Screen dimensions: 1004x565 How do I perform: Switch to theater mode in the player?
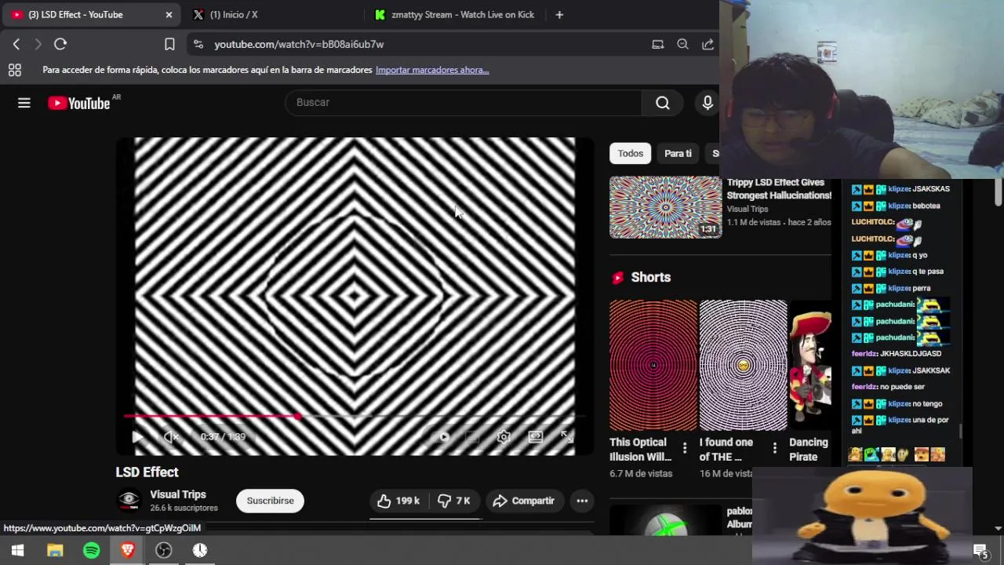535,437
